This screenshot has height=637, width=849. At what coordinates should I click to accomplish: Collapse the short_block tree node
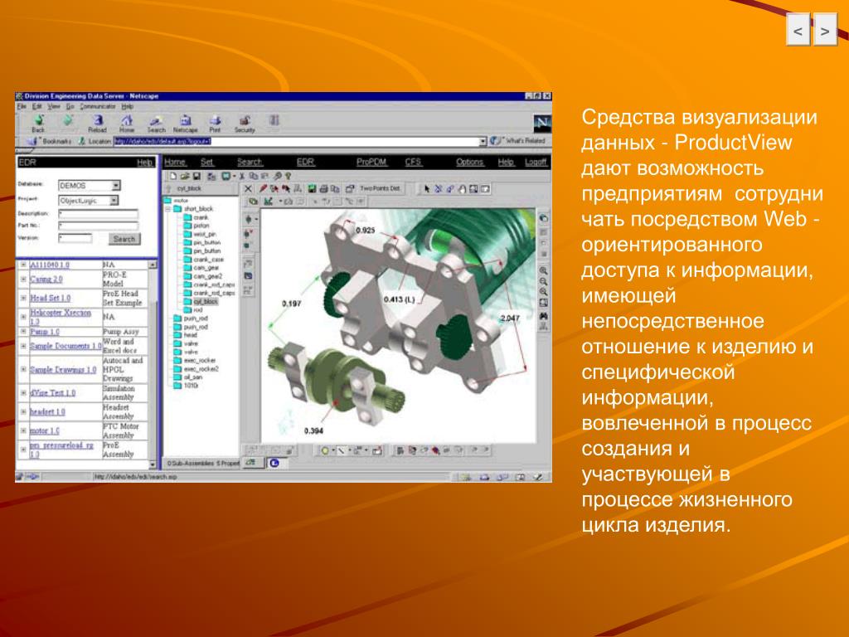168,208
